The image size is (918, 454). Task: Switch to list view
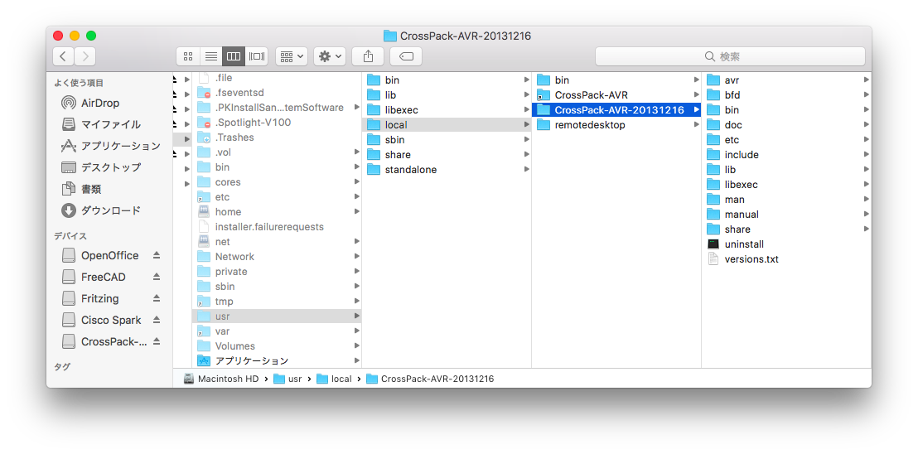click(x=210, y=56)
